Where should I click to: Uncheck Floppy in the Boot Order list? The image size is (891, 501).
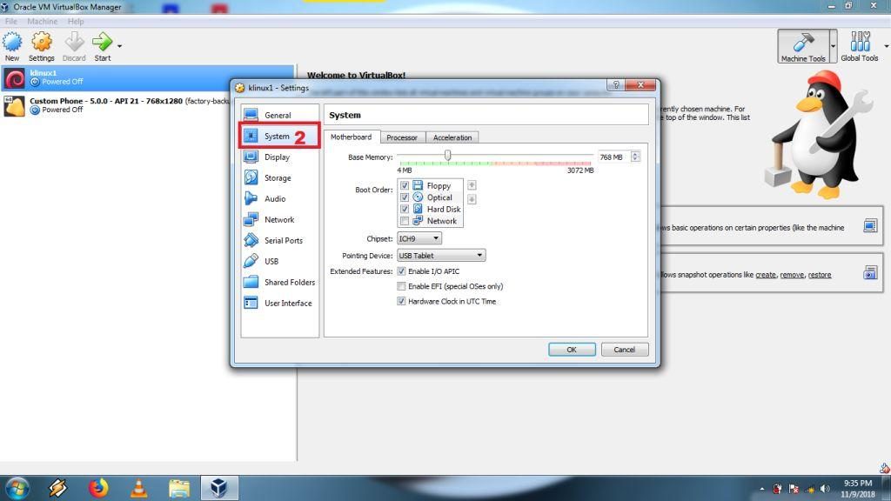405,186
